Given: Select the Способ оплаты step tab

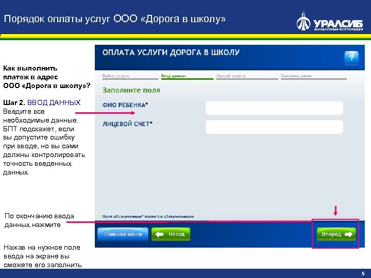Looking at the screenshot, I should pyautogui.click(x=247, y=76).
